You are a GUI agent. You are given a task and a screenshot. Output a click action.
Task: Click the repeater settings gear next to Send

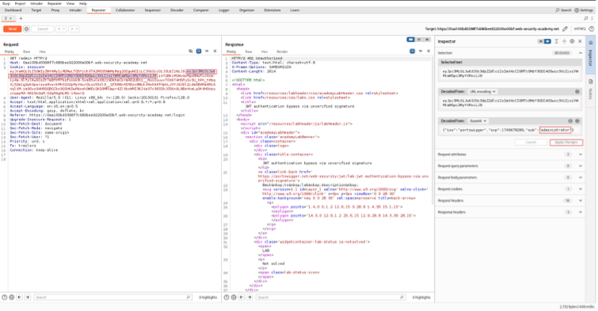tap(26, 29)
